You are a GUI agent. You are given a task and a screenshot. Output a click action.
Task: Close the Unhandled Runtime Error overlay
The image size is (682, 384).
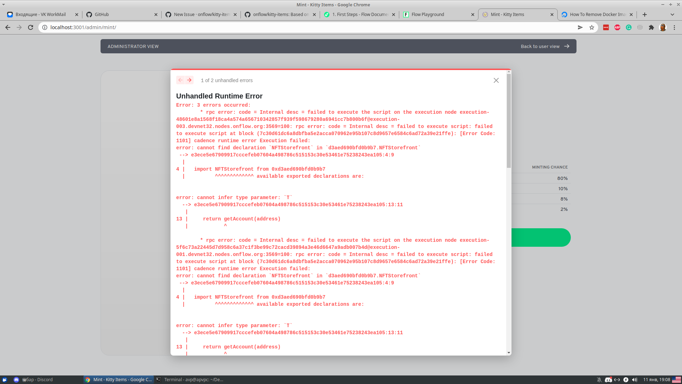[x=496, y=80]
